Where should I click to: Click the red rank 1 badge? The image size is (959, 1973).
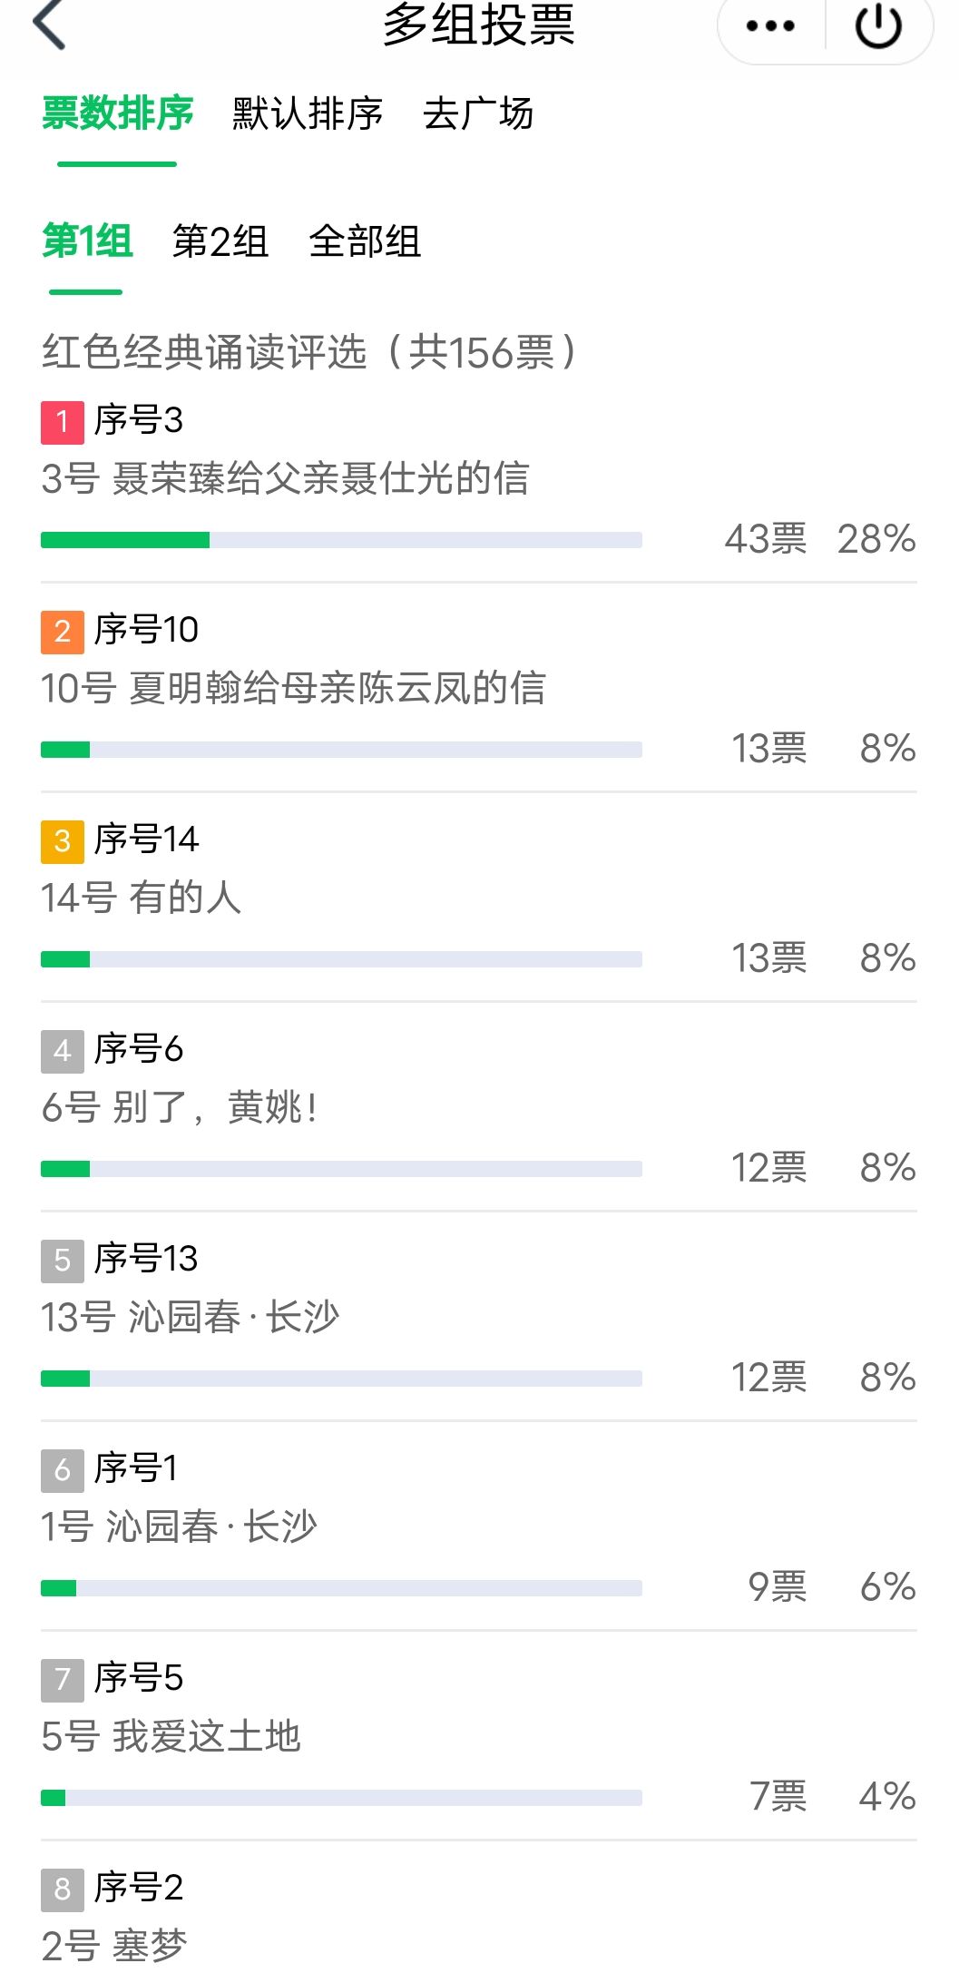(63, 422)
